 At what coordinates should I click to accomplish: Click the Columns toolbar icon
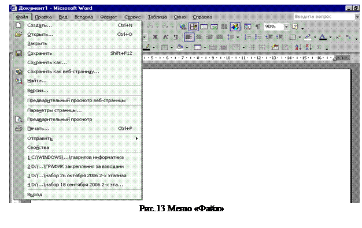click(x=224, y=27)
